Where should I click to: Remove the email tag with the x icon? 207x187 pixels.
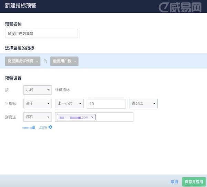(x=92, y=117)
